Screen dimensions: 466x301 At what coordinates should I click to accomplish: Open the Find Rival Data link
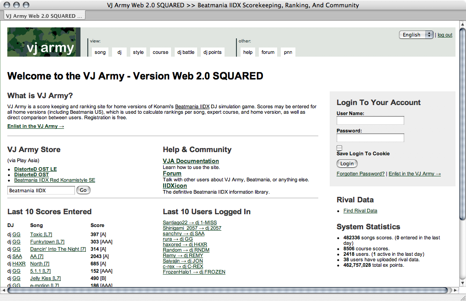[x=360, y=211]
